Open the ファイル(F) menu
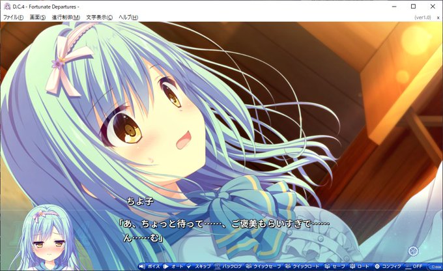443x271 pixels. click(13, 17)
